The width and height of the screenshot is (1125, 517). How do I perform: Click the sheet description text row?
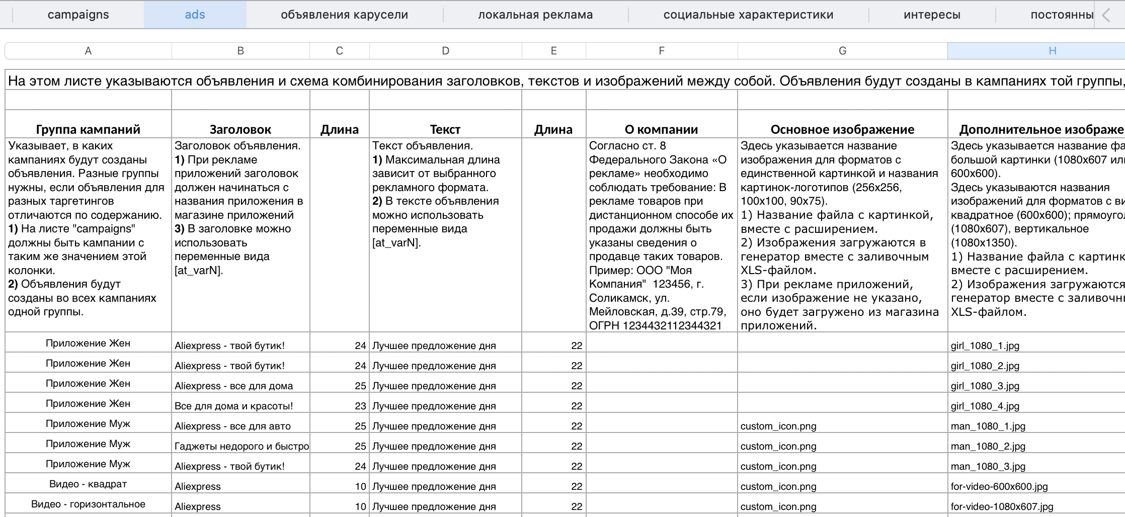click(565, 80)
